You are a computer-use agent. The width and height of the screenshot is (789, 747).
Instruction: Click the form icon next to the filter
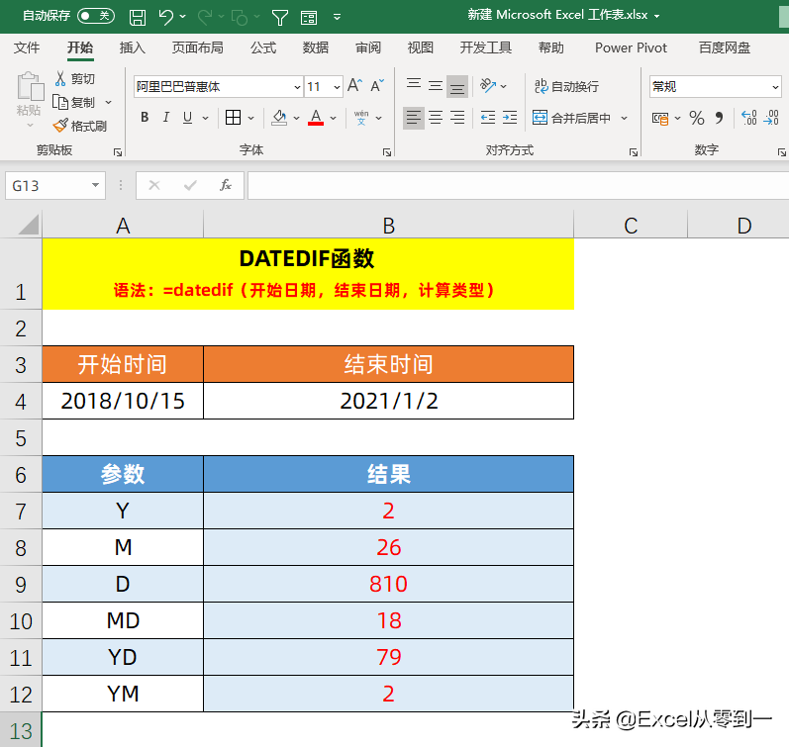tap(309, 18)
